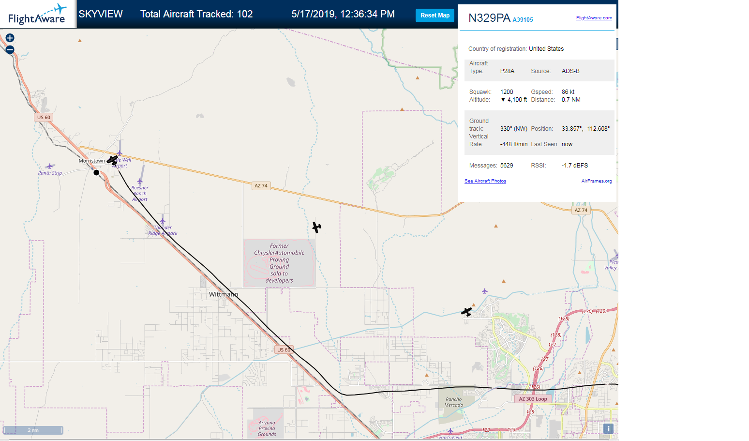The width and height of the screenshot is (749, 441).
Task: Click the Total Aircraft Tracked: 102 text
Action: click(196, 14)
